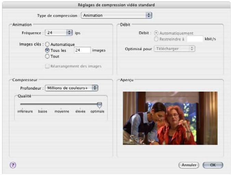Click the basse quality label
Screen dimensions: 231x175
click(43, 111)
